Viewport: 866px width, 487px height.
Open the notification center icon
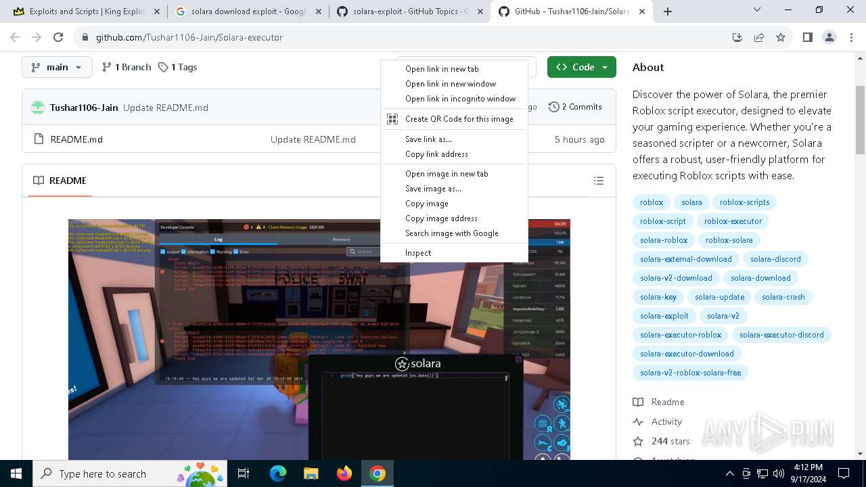tap(844, 473)
